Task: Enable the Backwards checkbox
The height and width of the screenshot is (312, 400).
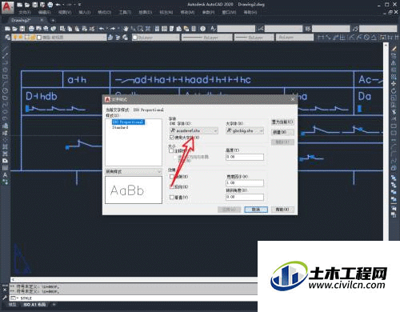Action: coord(172,186)
